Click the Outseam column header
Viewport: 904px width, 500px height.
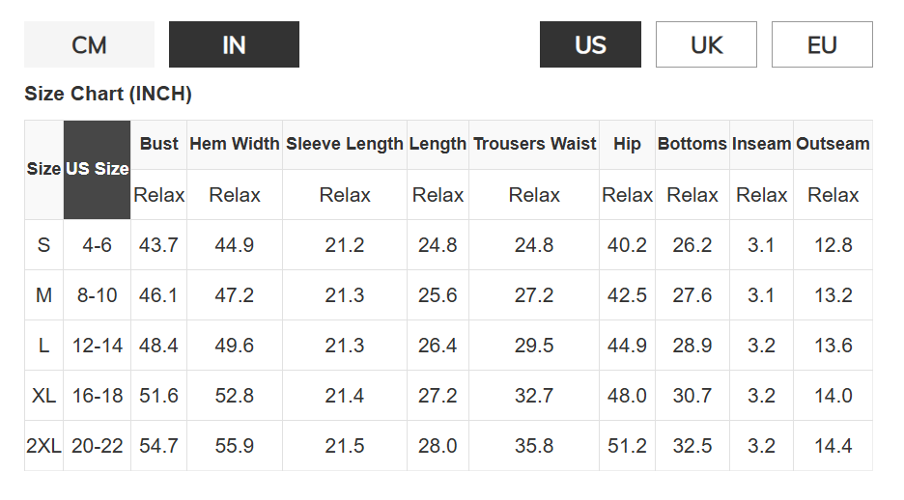tap(833, 144)
